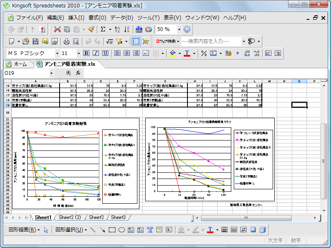Expand the font size dropdown

pos(79,53)
